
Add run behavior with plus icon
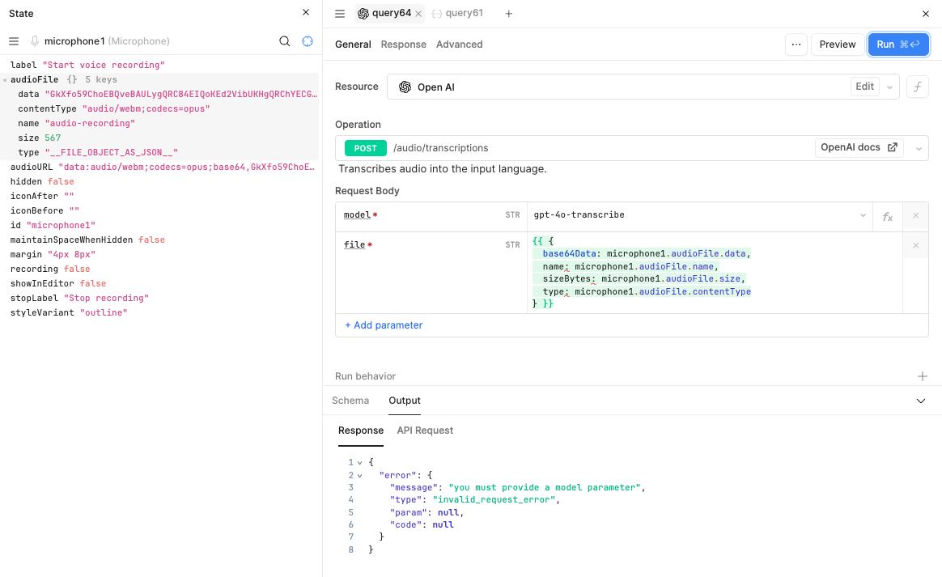pyautogui.click(x=923, y=376)
